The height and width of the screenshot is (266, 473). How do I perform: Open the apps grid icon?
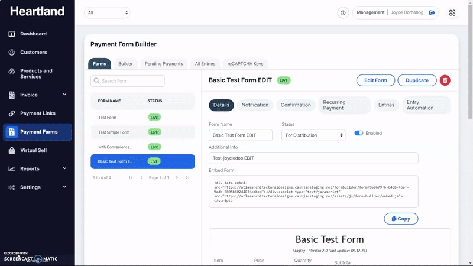point(452,13)
